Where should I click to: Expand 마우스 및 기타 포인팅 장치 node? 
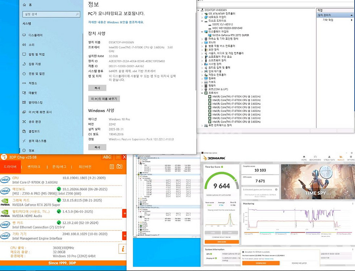pyautogui.click(x=202, y=39)
